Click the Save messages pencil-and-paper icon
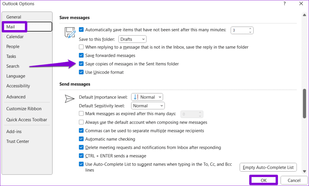Viewport: 309px width, 186px height. point(69,33)
